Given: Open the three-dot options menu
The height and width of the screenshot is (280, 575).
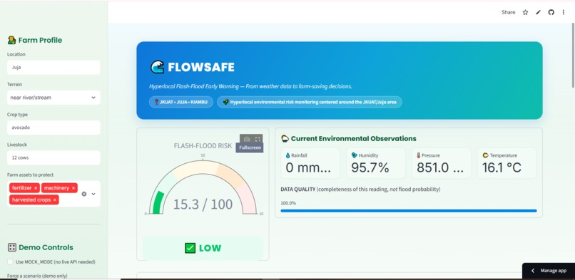Looking at the screenshot, I should (564, 12).
